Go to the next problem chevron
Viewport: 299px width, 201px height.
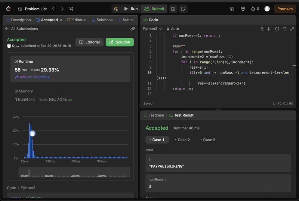(x=62, y=9)
